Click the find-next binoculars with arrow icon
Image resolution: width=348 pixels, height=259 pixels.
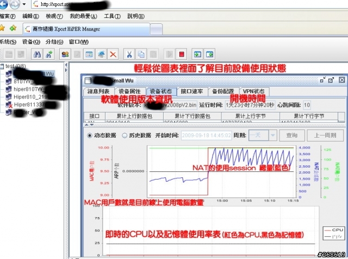click(x=49, y=54)
